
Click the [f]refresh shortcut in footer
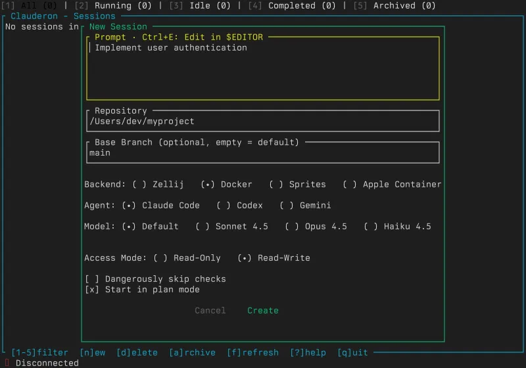tap(253, 353)
